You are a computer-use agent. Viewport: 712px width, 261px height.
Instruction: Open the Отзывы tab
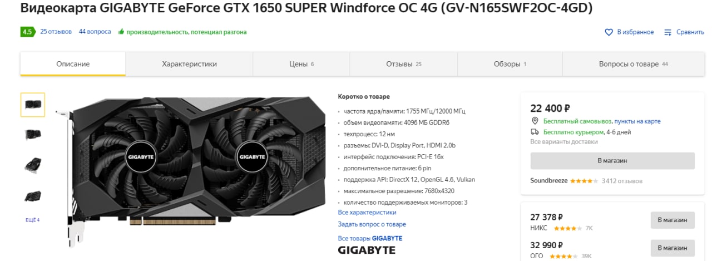point(403,64)
